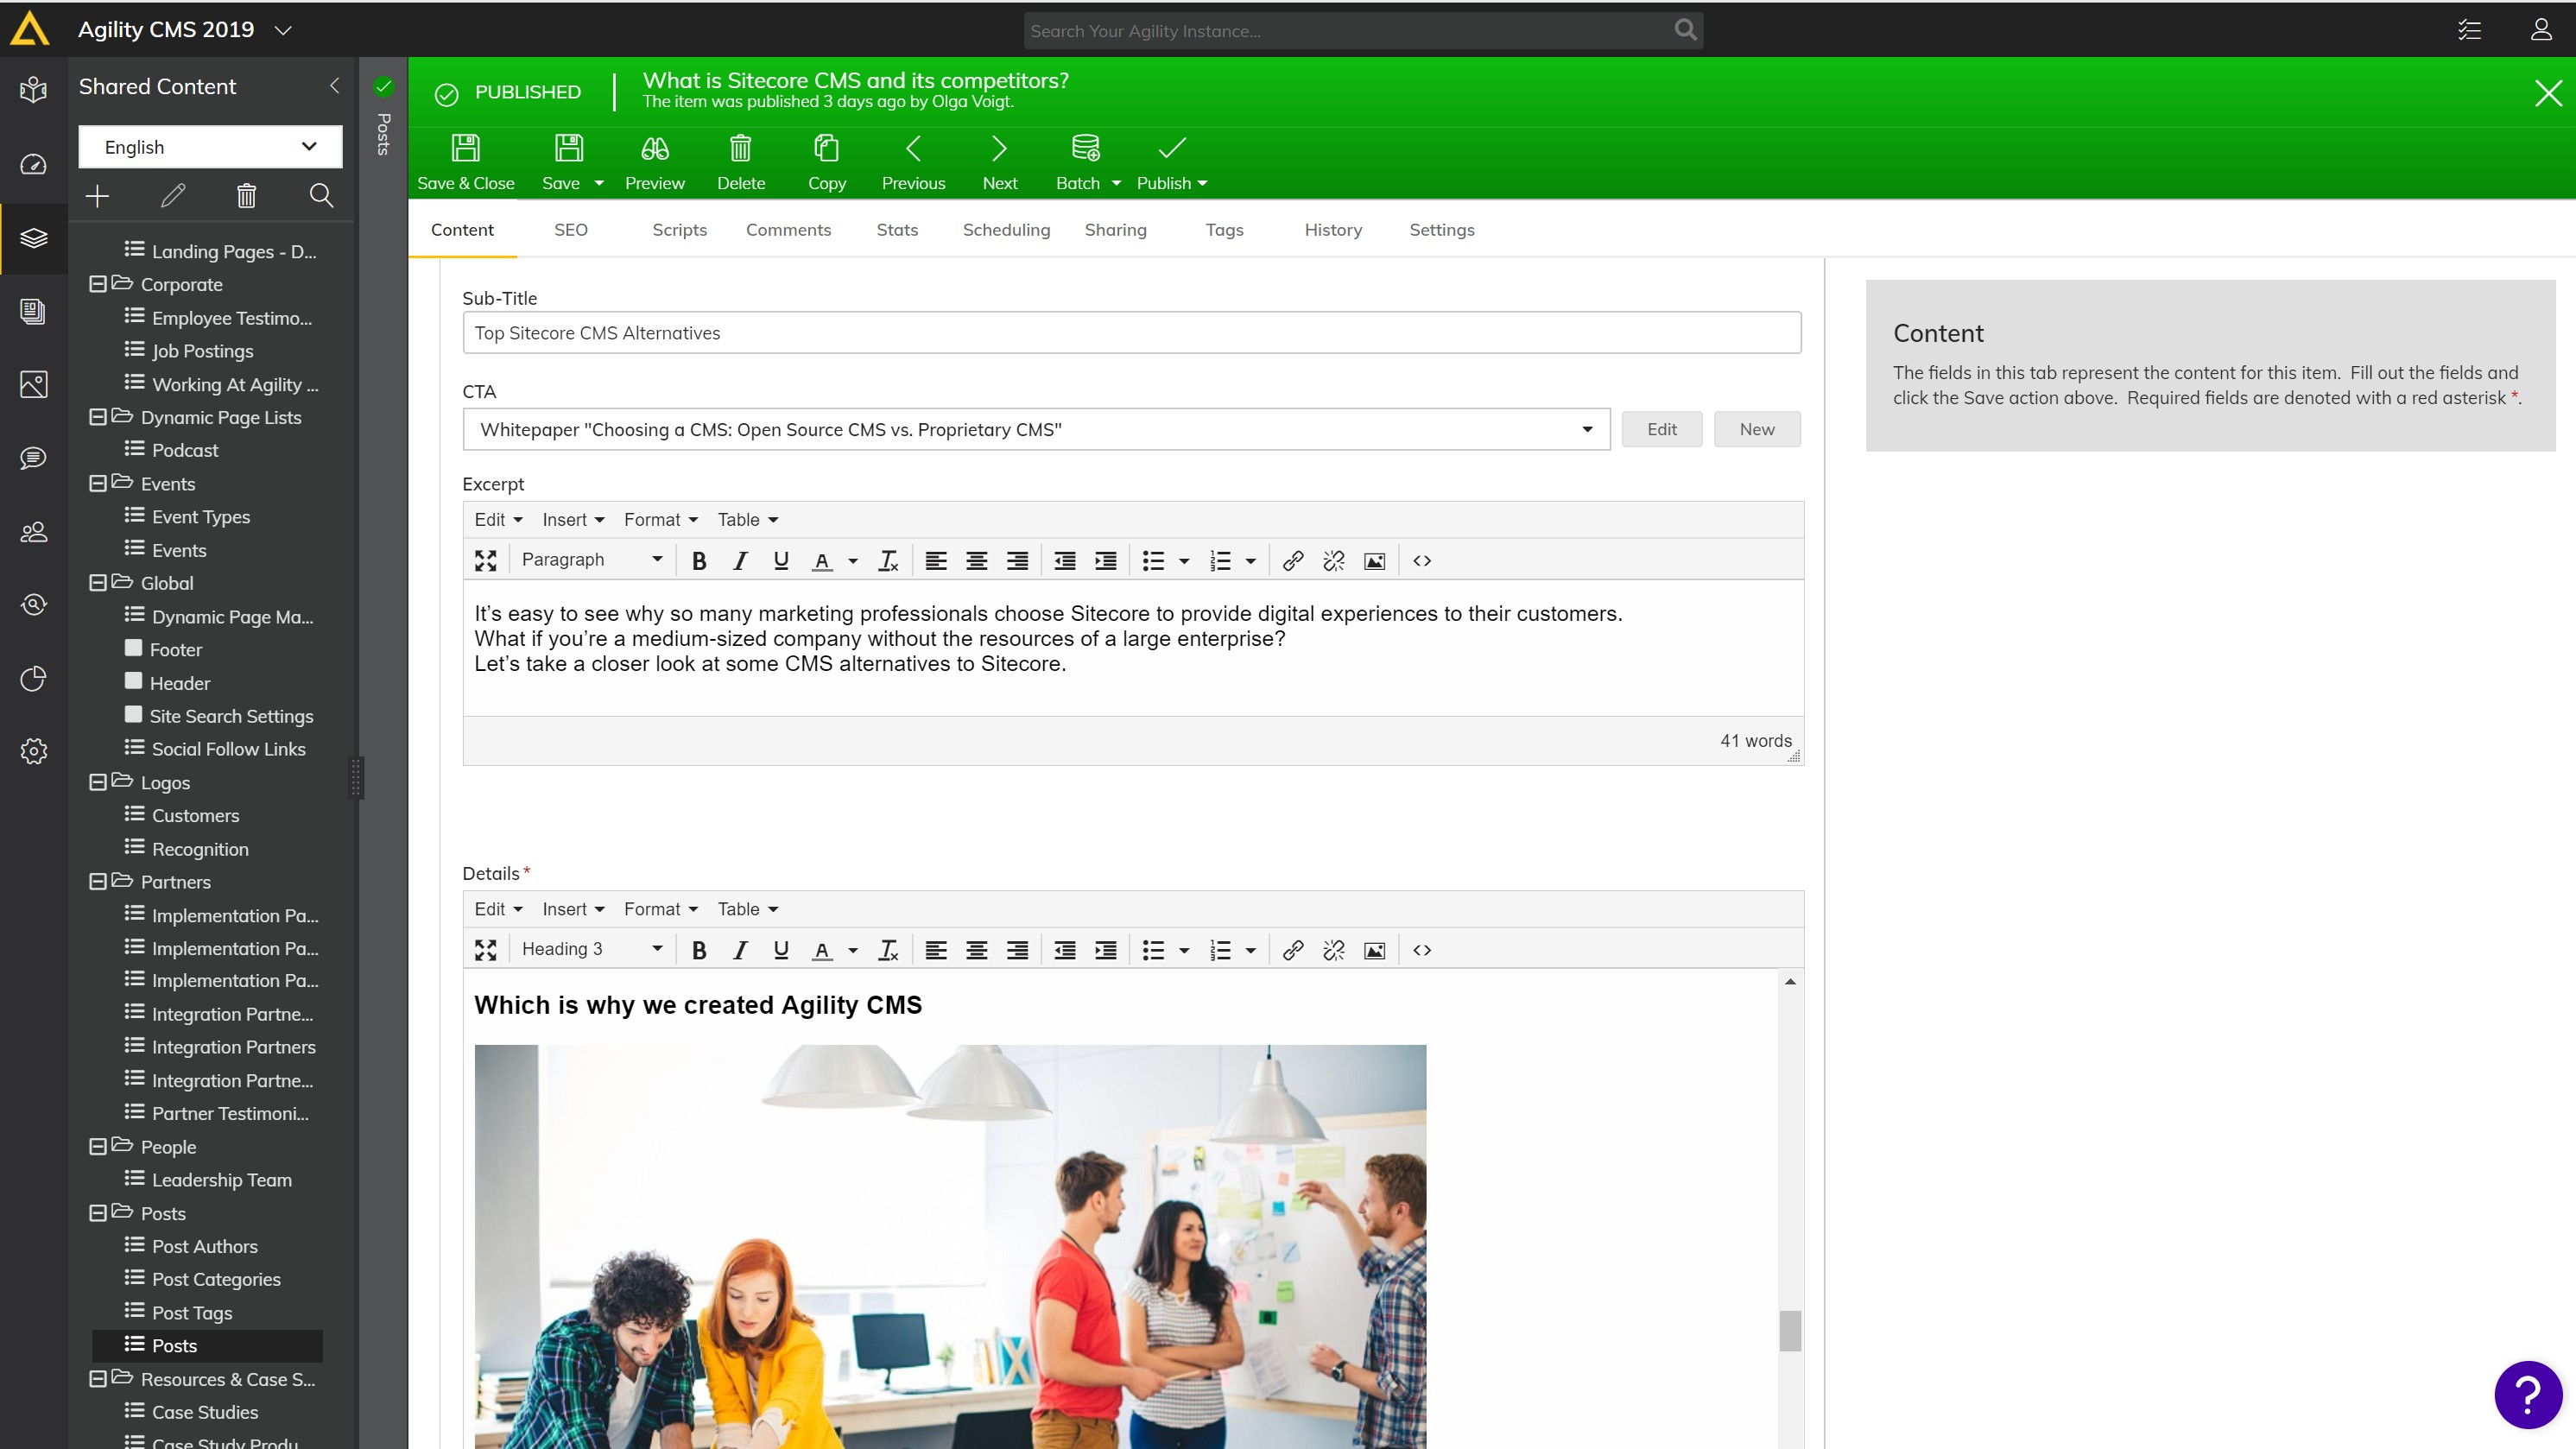Toggle Italic in Excerpt editor
The width and height of the screenshot is (2576, 1449).
740,561
